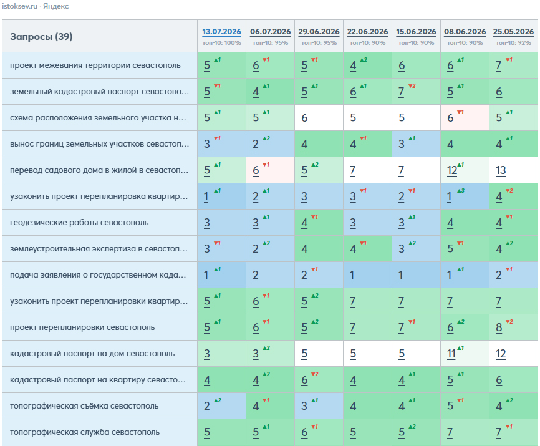Click position 12 in перевод садового дома row

pyautogui.click(x=452, y=170)
